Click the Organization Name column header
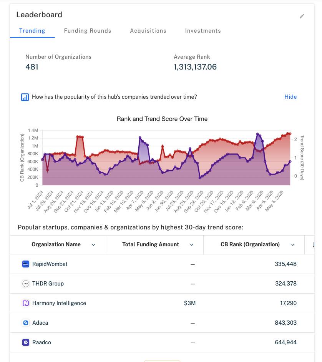 click(56, 244)
